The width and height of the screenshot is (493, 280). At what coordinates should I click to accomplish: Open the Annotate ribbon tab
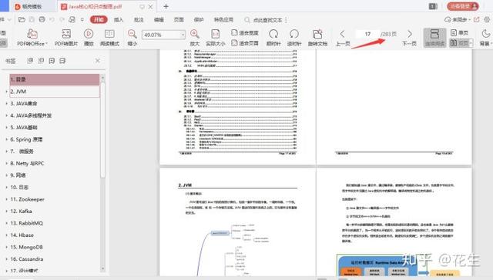pyautogui.click(x=139, y=20)
